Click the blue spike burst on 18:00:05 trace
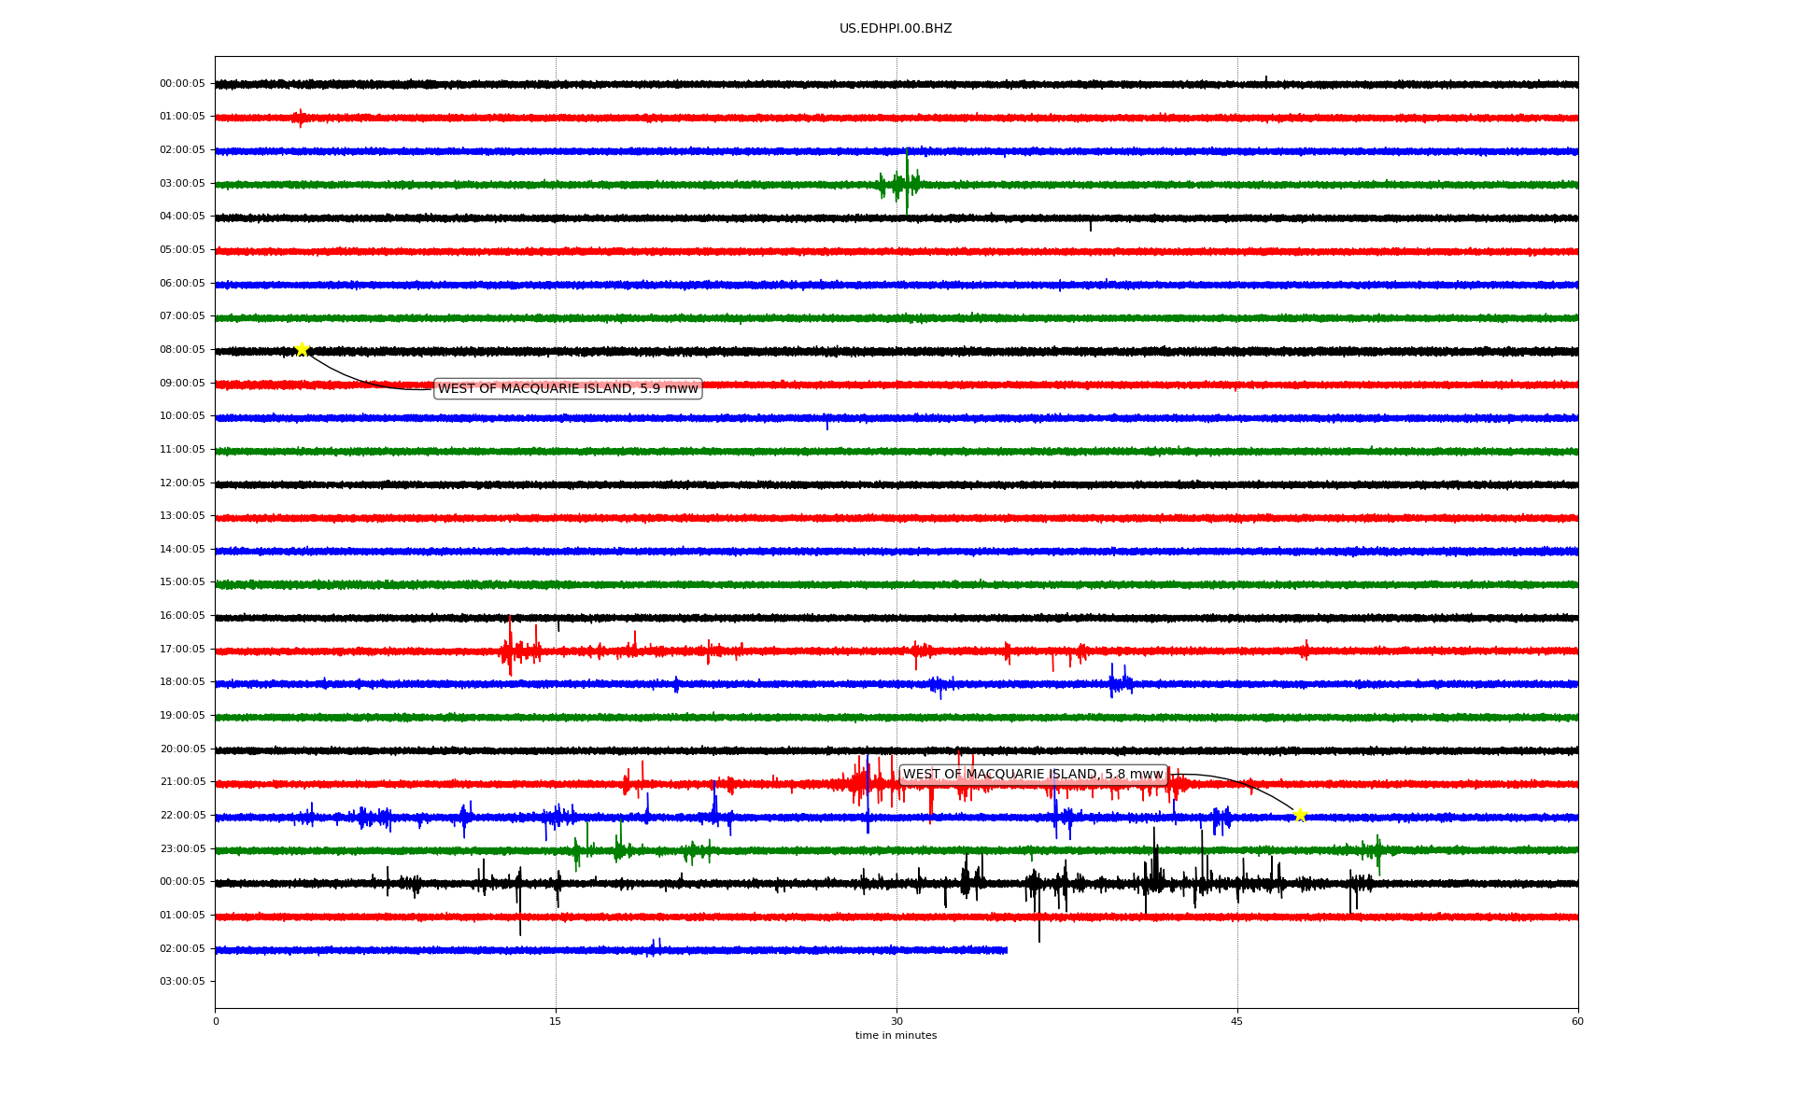Screen dimensions: 1793x1120 click(1119, 682)
